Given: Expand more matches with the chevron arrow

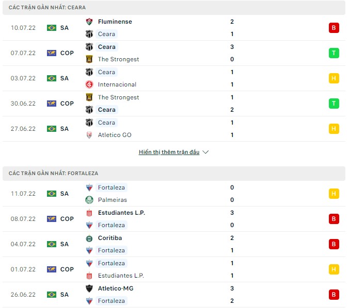Looking at the screenshot, I should point(205,152).
